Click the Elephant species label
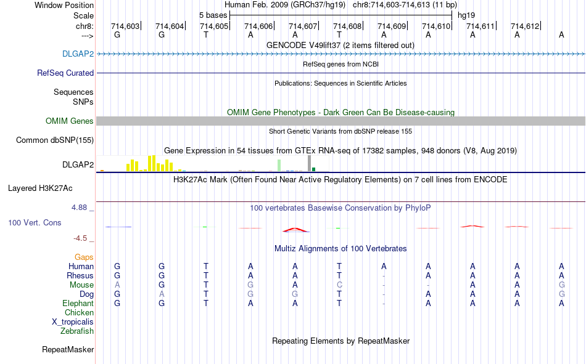586x364 pixels. click(78, 303)
